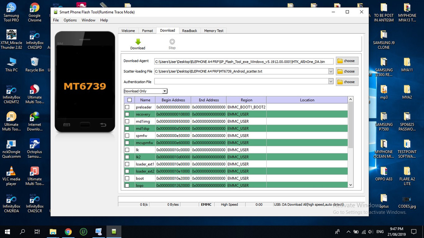Viewport: 424px width, 238px height.
Task: Check the recovery partition checkbox
Action: [127, 114]
